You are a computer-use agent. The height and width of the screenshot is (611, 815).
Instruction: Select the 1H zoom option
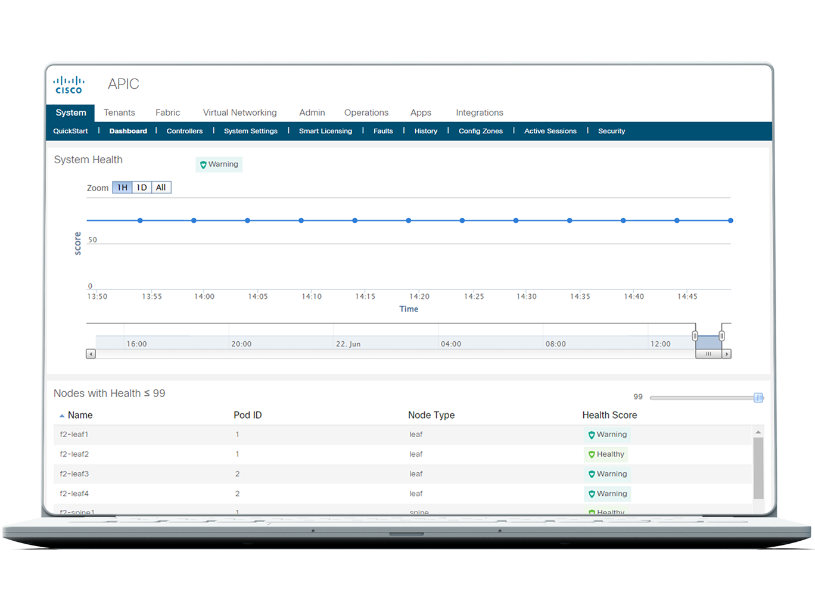(122, 187)
